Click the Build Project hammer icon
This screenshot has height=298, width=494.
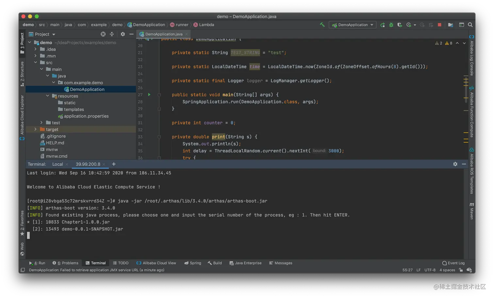click(322, 25)
